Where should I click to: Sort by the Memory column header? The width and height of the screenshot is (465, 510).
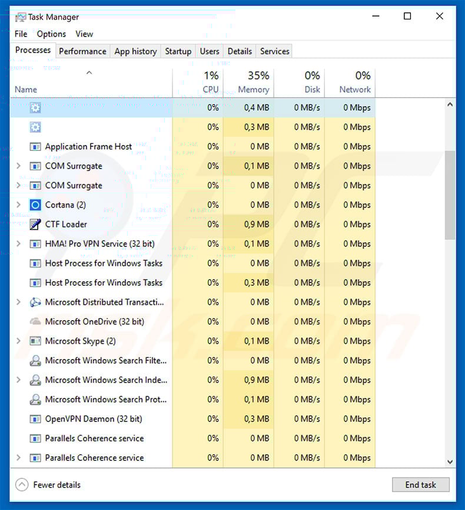(248, 83)
